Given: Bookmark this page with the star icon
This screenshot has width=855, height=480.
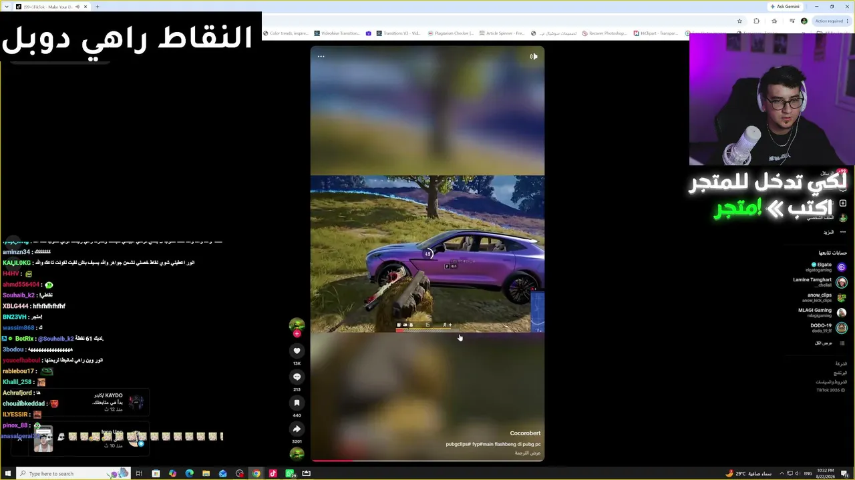Looking at the screenshot, I should point(739,21).
